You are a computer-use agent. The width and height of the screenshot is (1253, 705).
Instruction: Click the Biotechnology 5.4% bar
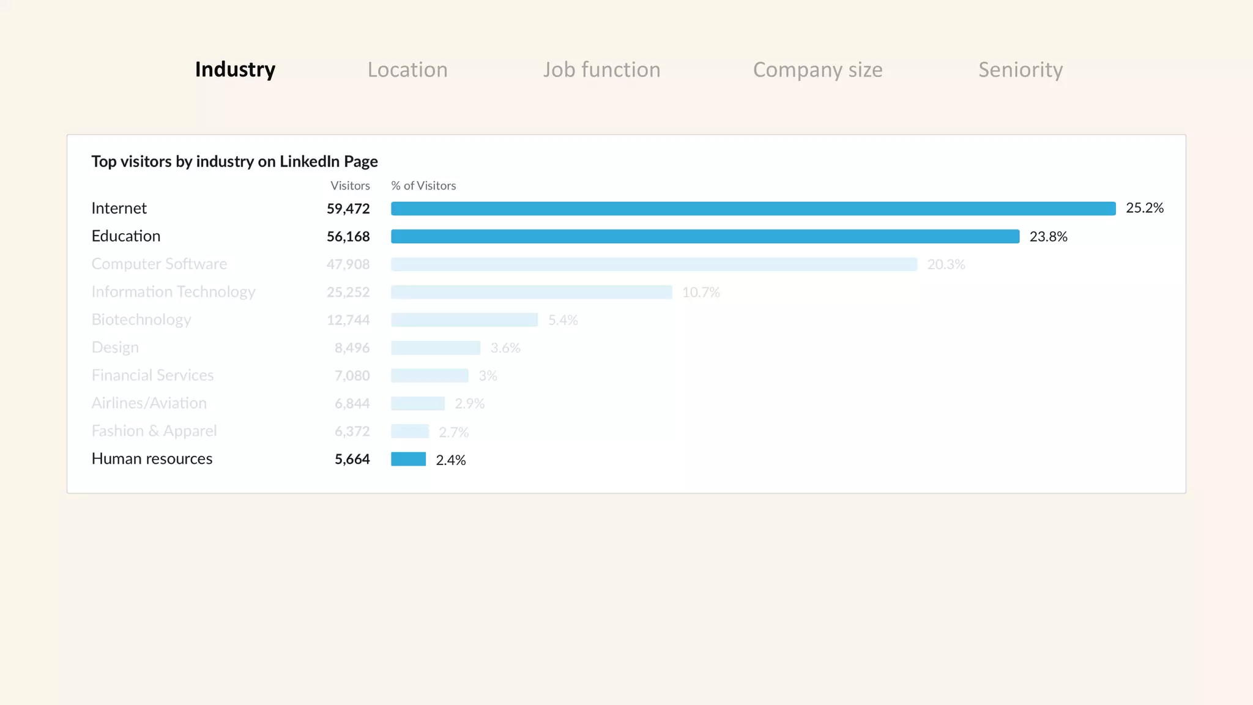[464, 320]
